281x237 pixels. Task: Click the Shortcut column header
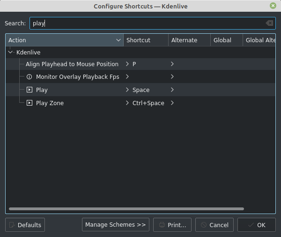click(x=146, y=40)
